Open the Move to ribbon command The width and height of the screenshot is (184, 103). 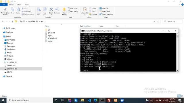[x=39, y=11]
